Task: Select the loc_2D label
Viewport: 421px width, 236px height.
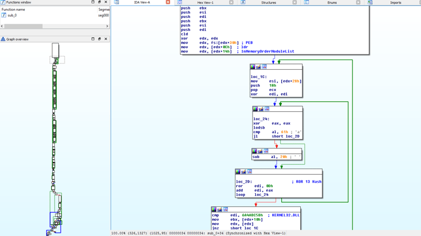Action: click(x=244, y=181)
